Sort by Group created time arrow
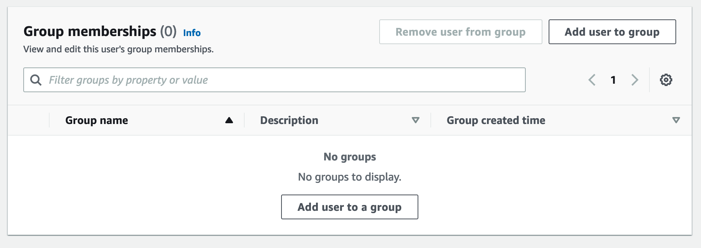Viewport: 701px width, 248px height. point(676,120)
